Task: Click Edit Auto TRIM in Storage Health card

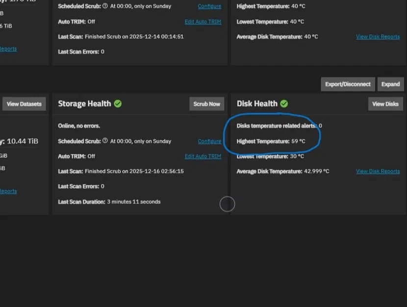Action: point(203,156)
